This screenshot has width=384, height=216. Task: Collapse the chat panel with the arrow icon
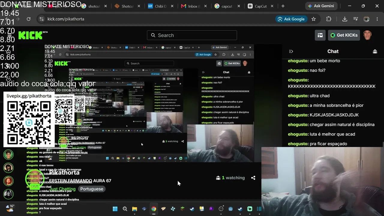[291, 51]
